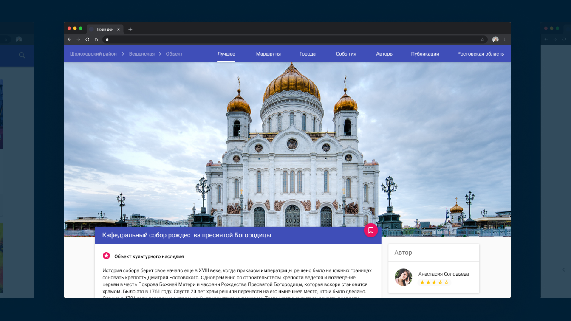Open a new tab with the plus button
Screen dimensions: 571x321
130,29
